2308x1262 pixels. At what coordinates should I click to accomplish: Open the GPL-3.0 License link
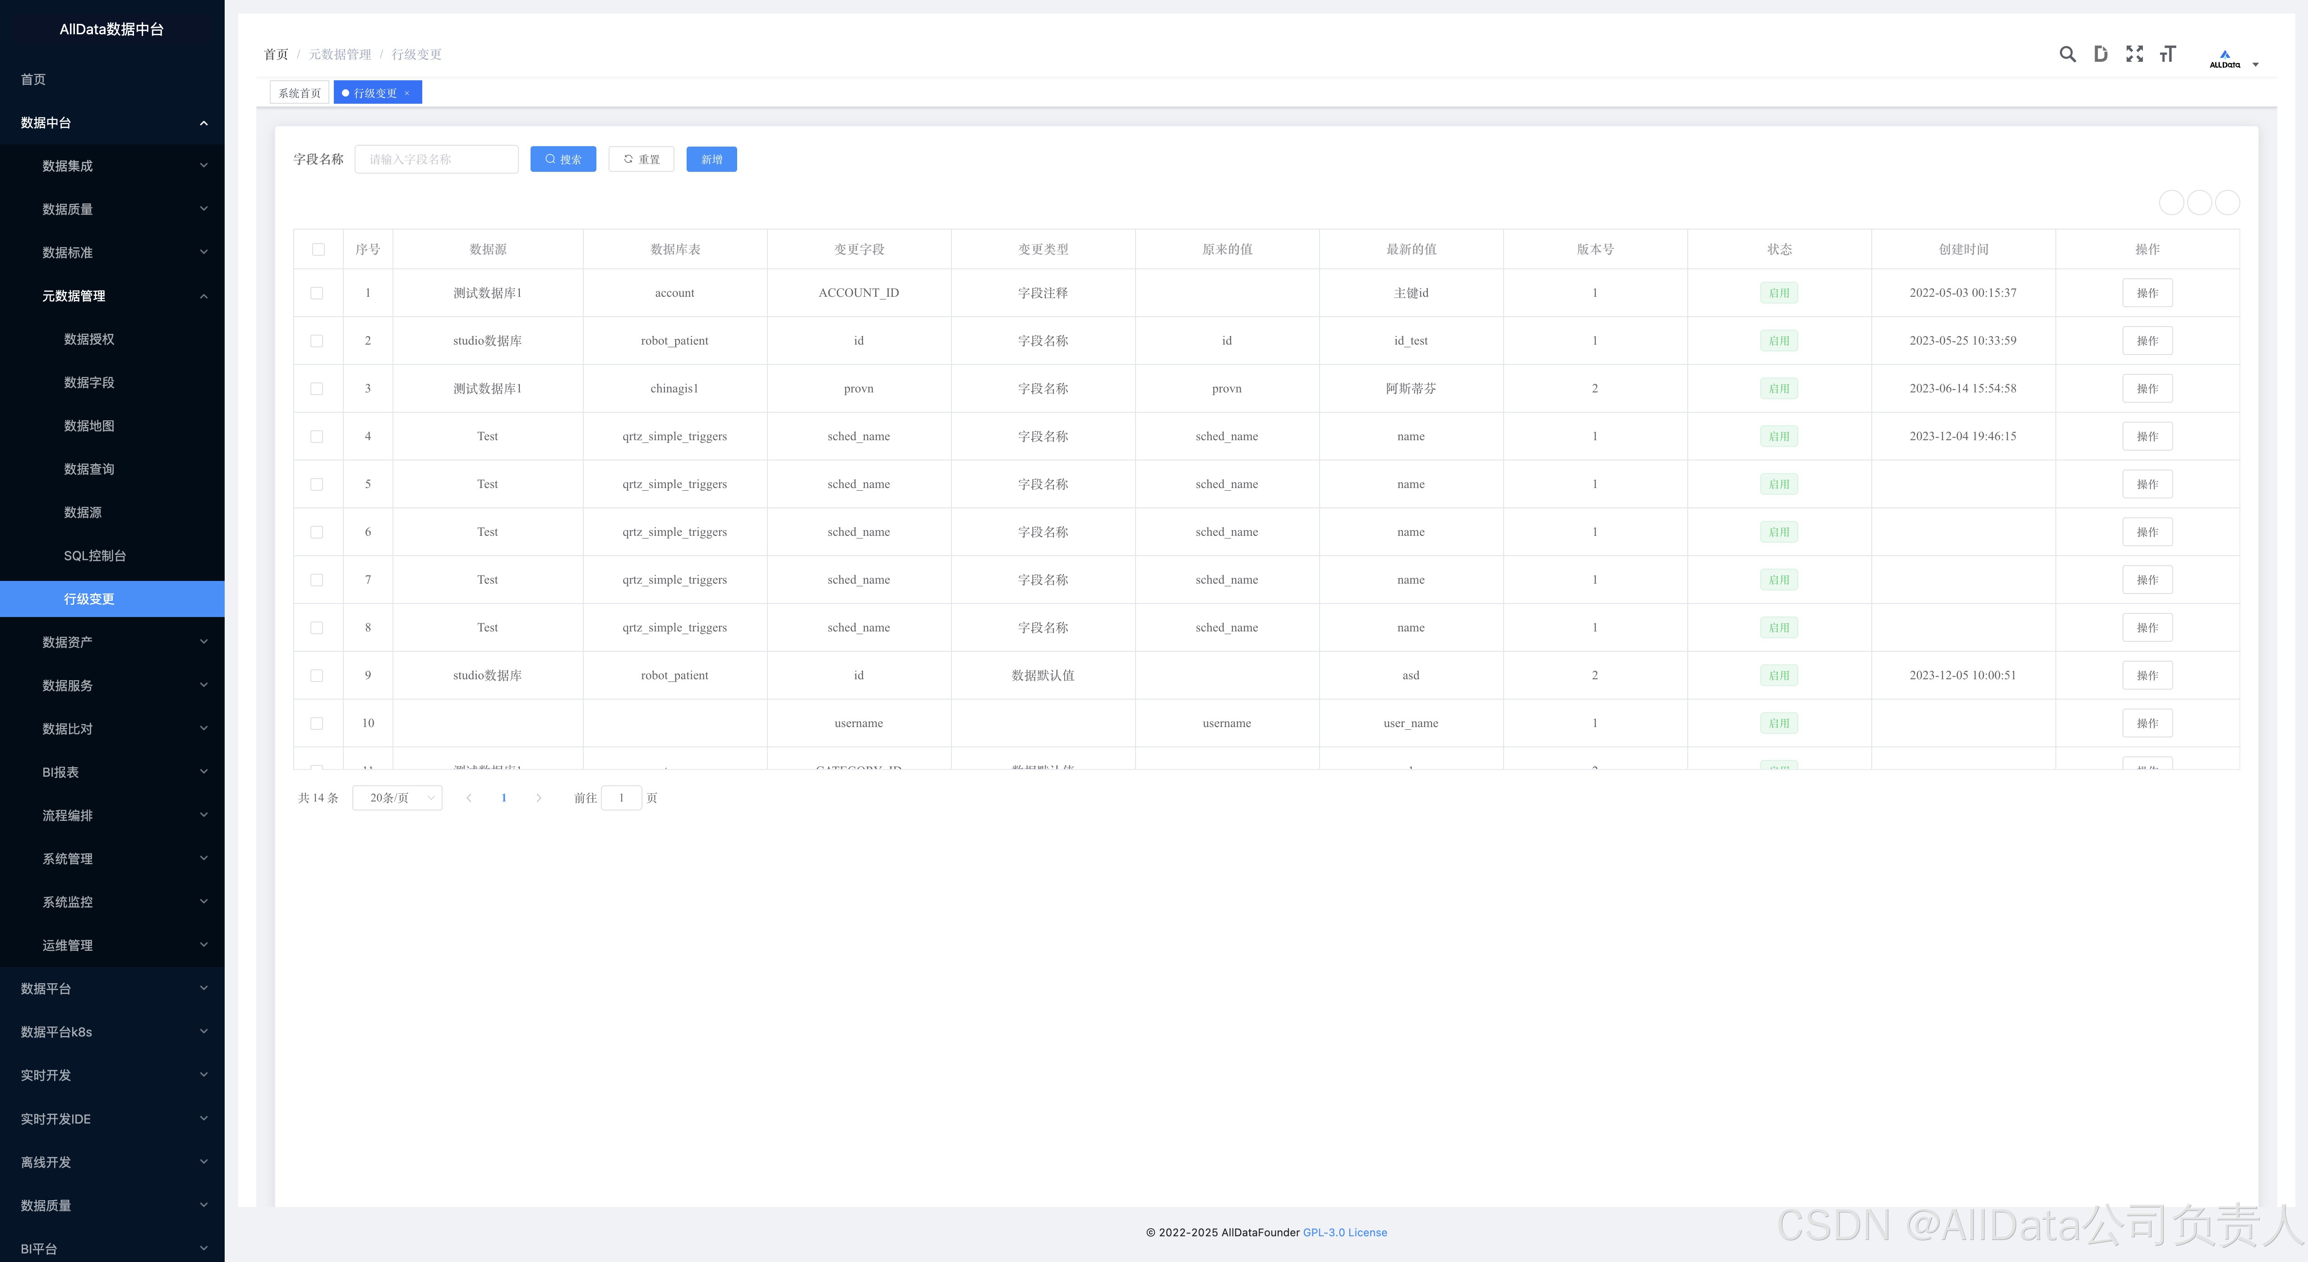(1344, 1232)
